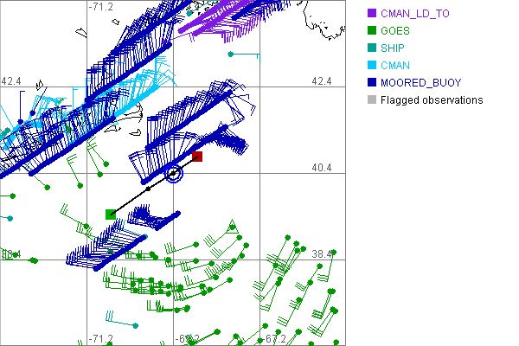The height and width of the screenshot is (346, 519).
Task: Click the green GOES legend swatch
Action: point(371,31)
